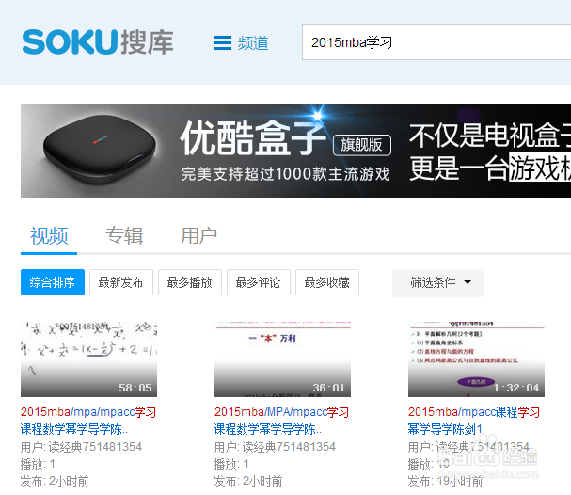
Task: Sort by 最多播放
Action: pos(190,282)
